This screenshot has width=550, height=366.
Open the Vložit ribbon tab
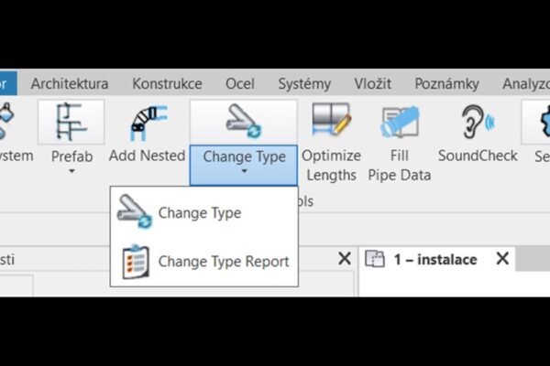(372, 84)
